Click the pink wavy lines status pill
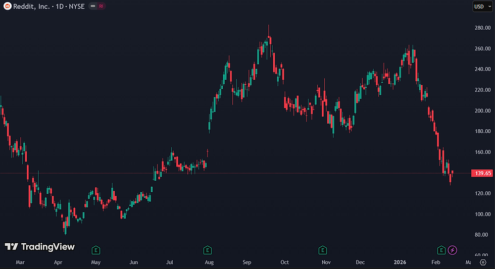The image size is (495, 269). pos(101,6)
